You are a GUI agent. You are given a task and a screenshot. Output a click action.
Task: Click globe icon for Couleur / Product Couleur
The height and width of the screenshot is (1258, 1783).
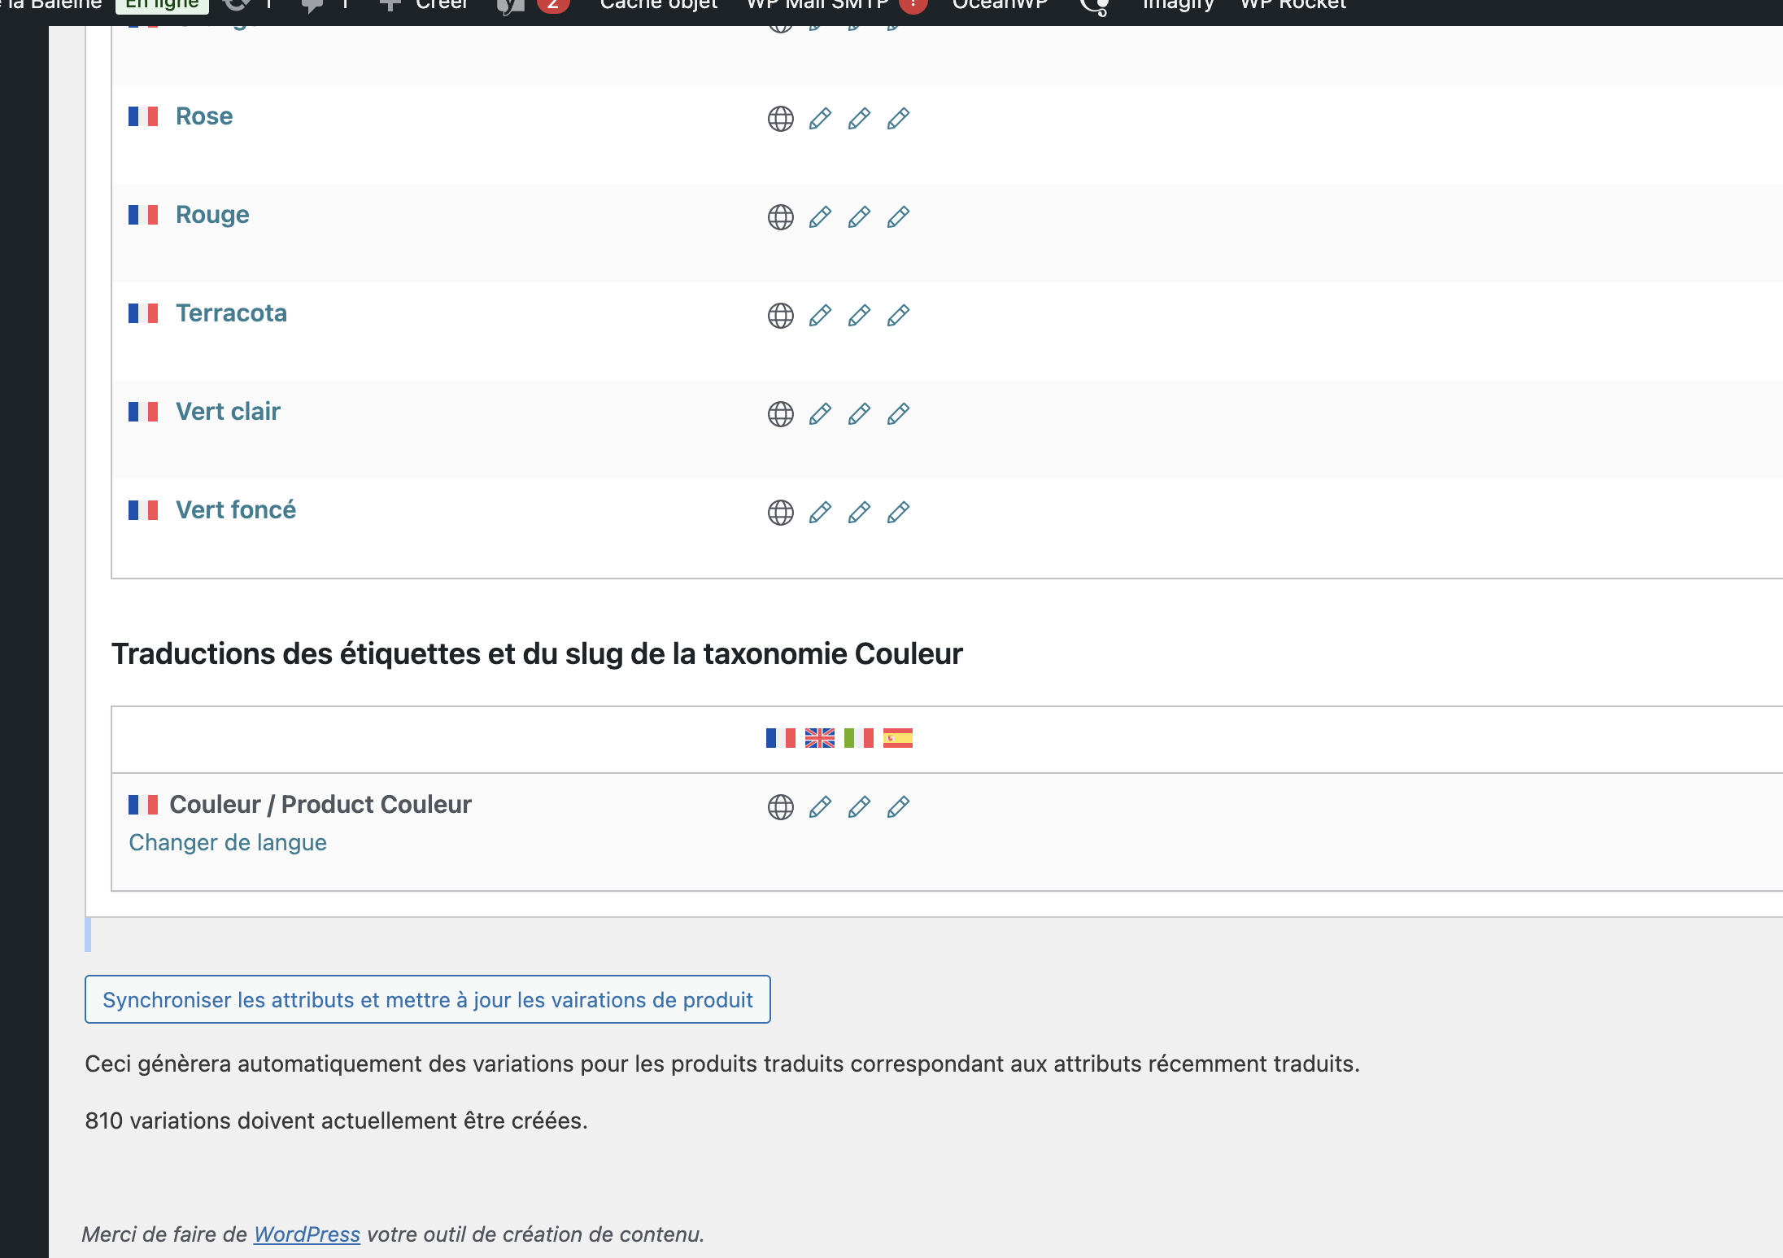tap(780, 807)
